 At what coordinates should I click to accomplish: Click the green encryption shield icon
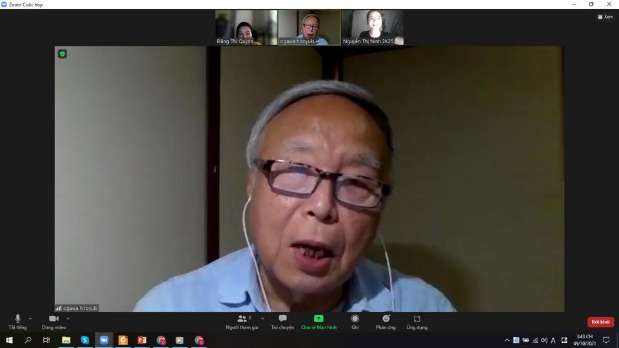click(x=63, y=54)
